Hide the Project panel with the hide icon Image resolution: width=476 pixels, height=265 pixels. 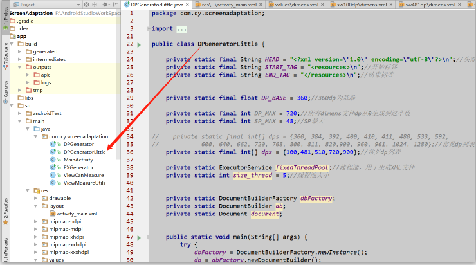(116, 5)
